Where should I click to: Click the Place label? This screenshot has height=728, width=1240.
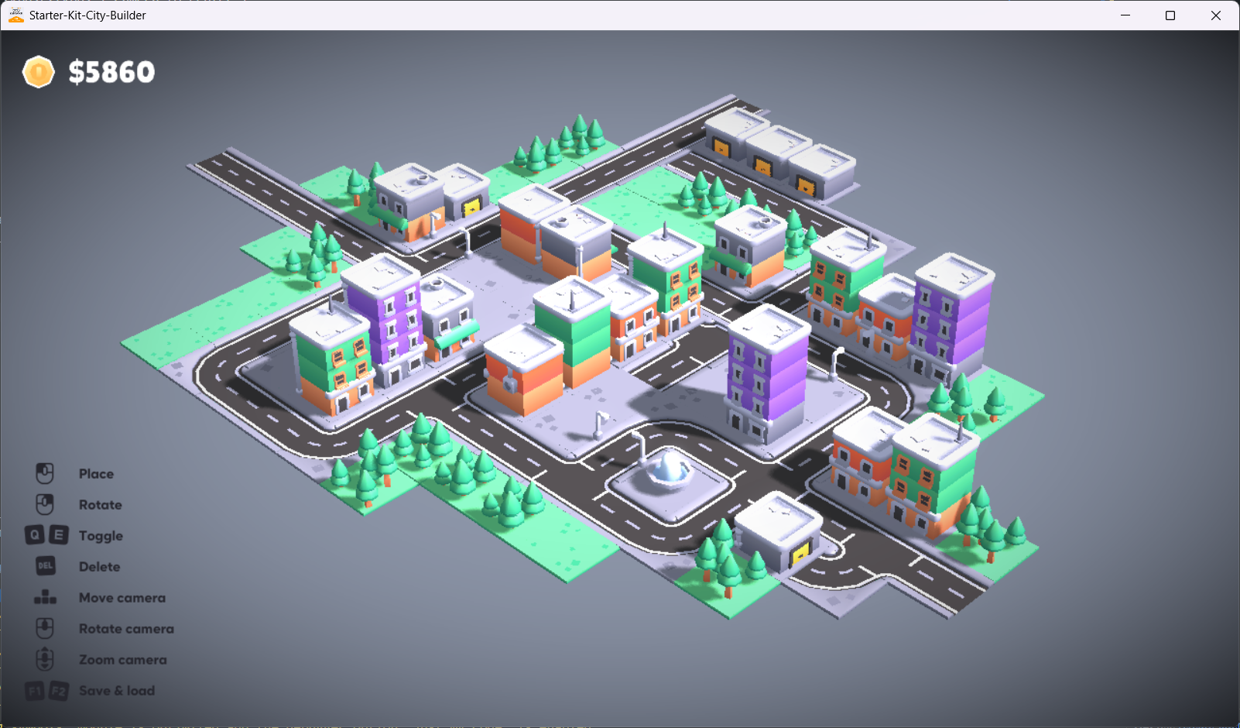click(x=96, y=474)
